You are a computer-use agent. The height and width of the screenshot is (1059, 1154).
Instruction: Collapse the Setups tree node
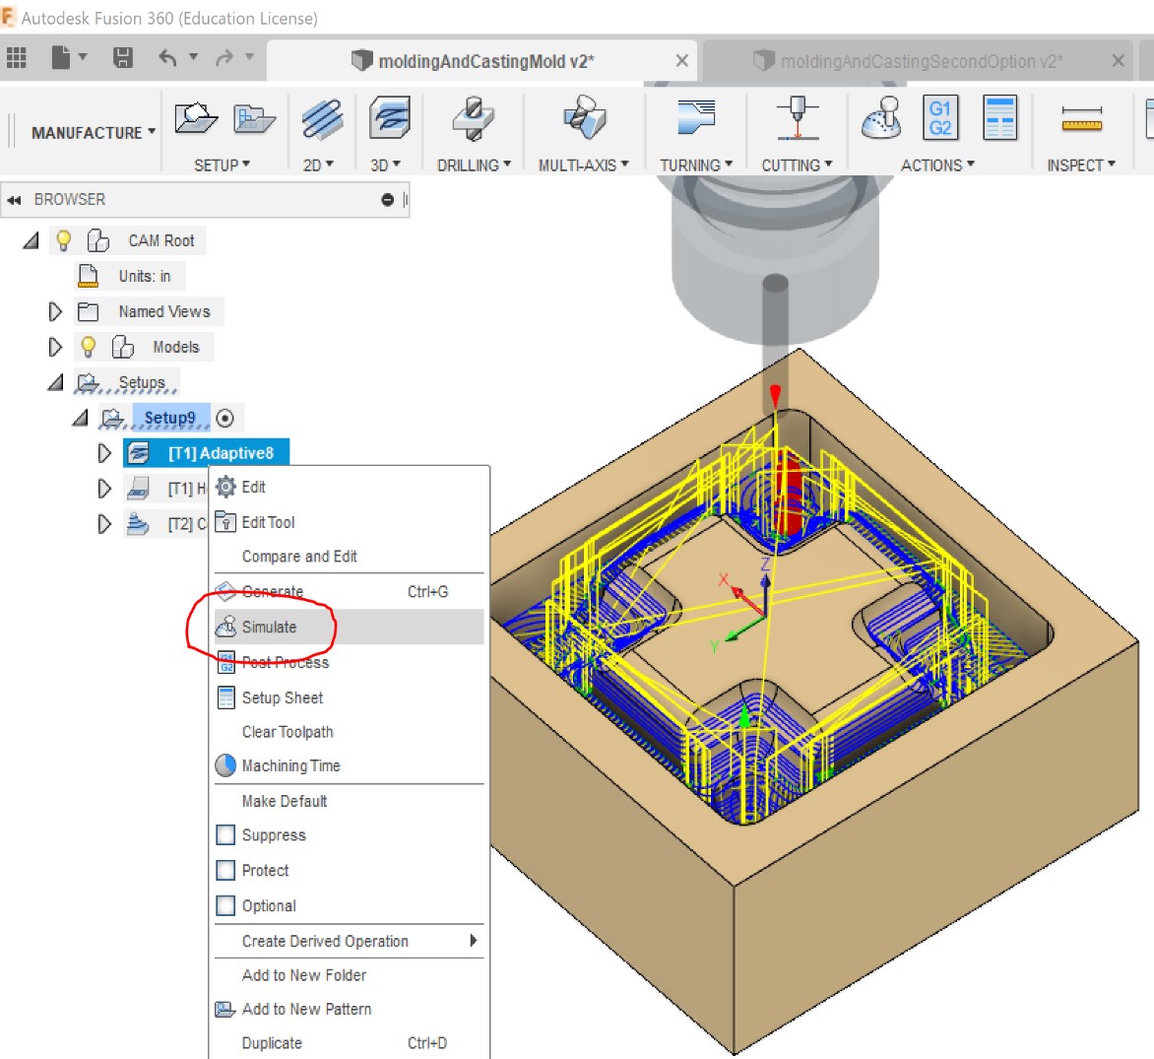[55, 382]
